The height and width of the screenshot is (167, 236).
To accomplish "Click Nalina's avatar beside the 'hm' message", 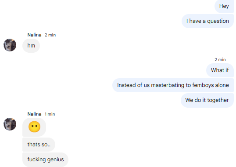I will click(x=10, y=45).
